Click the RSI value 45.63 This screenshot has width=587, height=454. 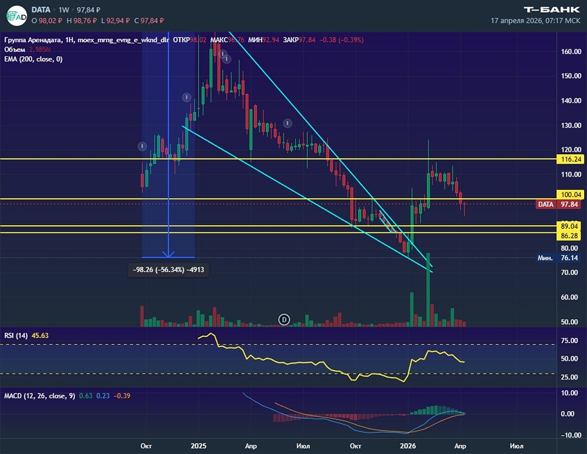click(40, 336)
